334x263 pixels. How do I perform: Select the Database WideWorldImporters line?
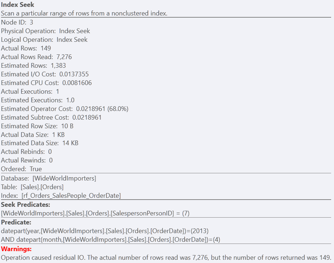48,178
